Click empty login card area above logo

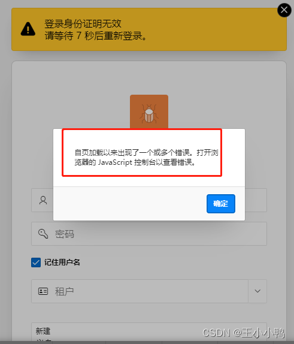click(x=149, y=78)
